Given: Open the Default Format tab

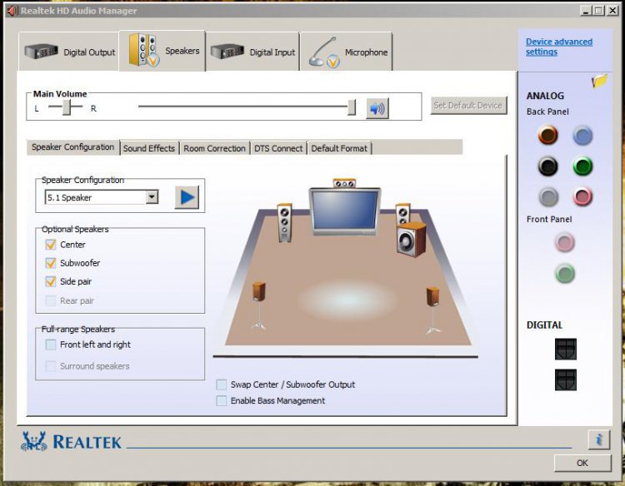Looking at the screenshot, I should 339,148.
